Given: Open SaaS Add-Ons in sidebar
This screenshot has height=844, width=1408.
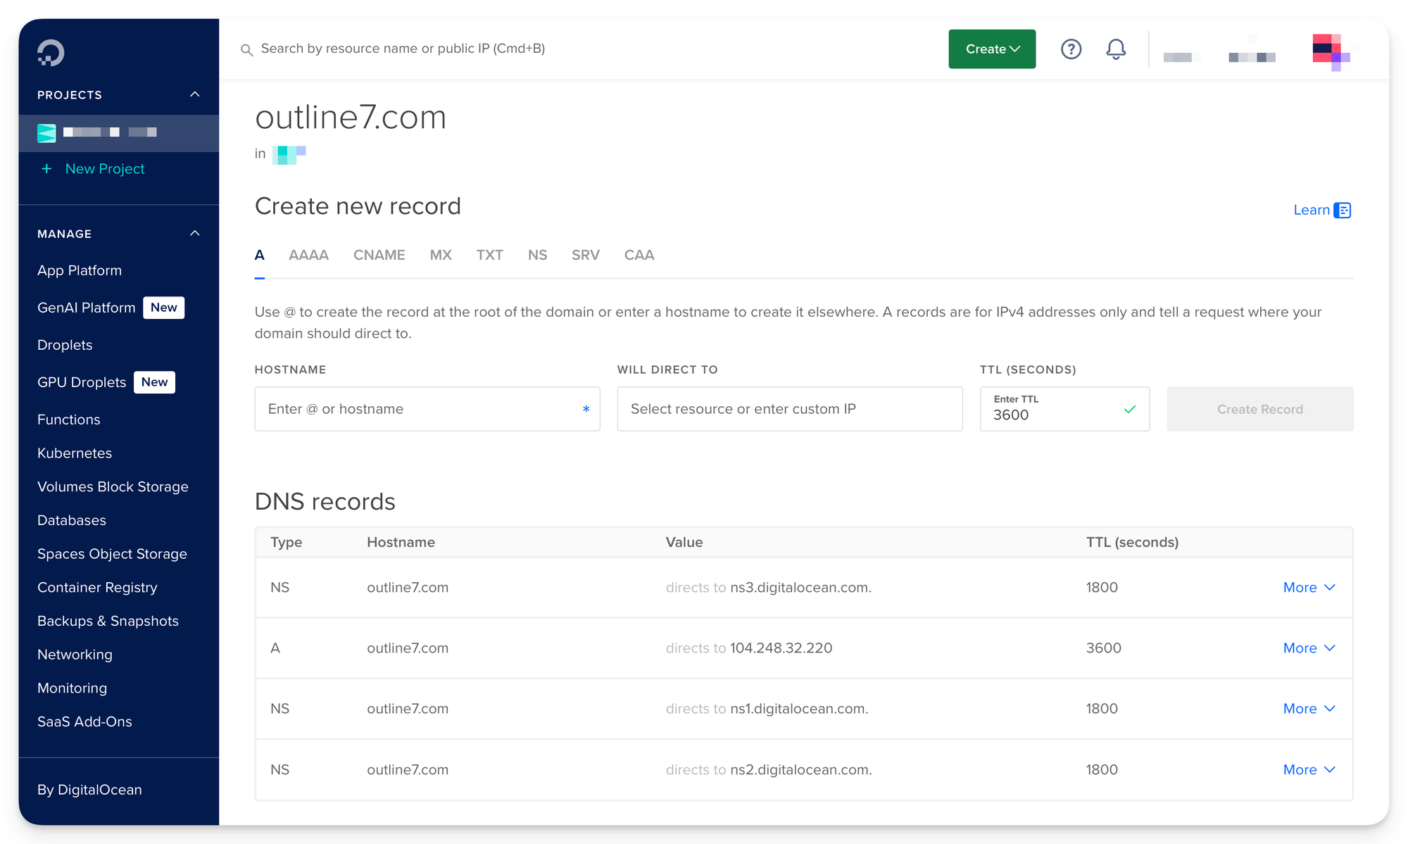Looking at the screenshot, I should [x=84, y=722].
